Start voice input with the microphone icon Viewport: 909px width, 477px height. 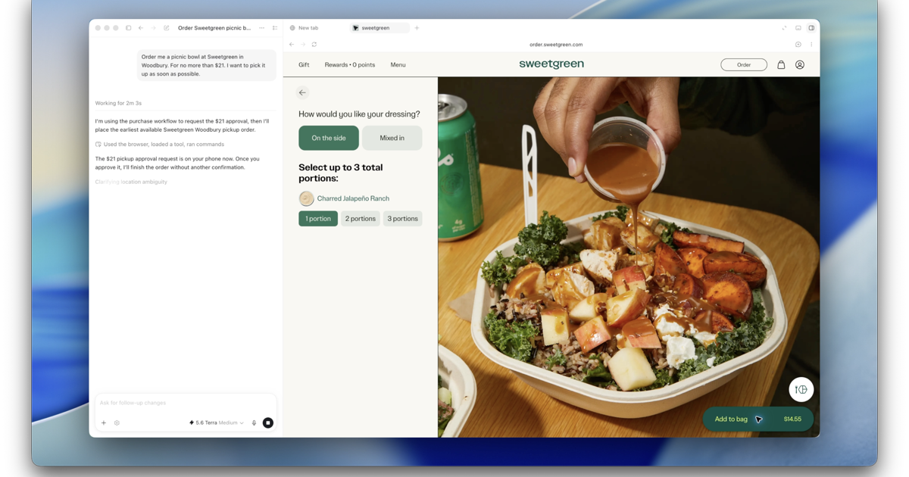254,423
